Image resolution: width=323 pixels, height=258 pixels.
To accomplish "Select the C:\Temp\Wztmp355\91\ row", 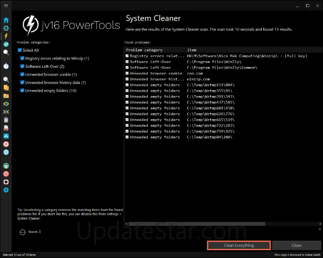I will 223,91.
